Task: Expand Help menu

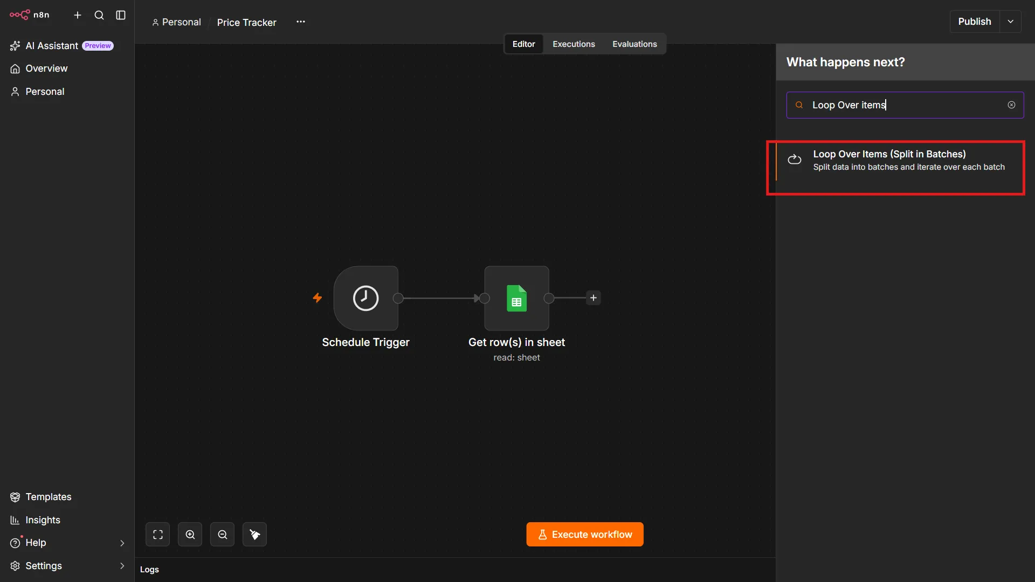Action: (x=67, y=543)
